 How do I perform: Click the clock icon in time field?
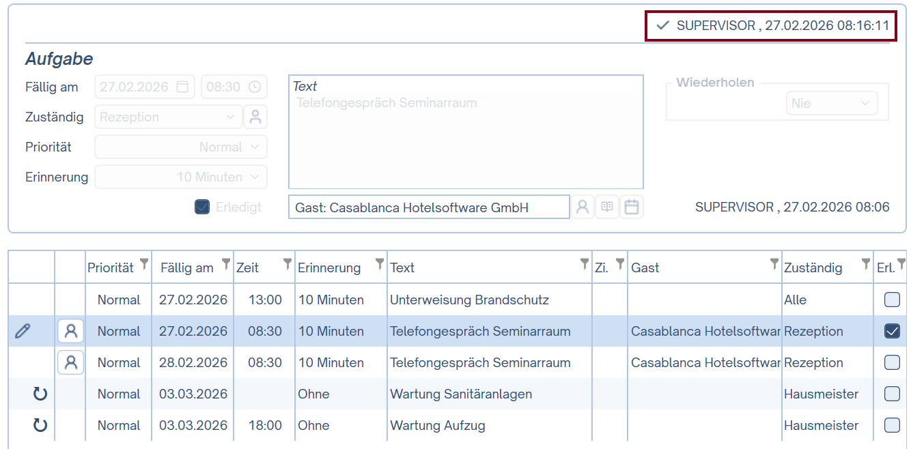pos(254,87)
